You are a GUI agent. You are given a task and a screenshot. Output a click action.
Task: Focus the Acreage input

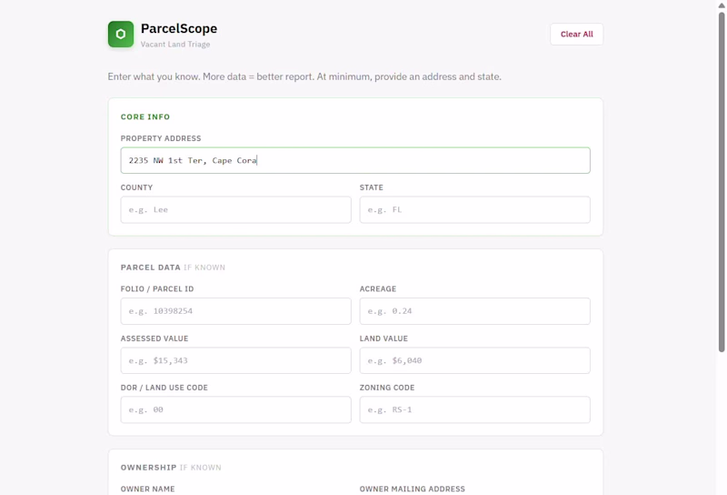click(474, 311)
